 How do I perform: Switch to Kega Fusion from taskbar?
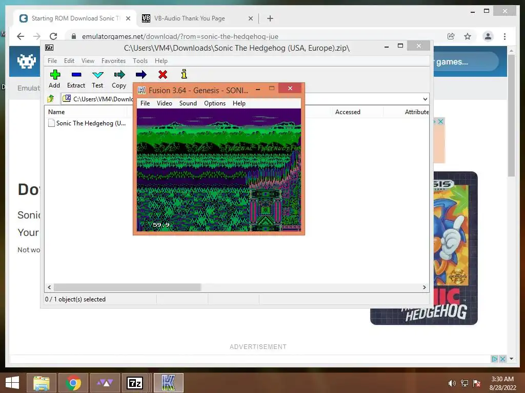click(168, 383)
